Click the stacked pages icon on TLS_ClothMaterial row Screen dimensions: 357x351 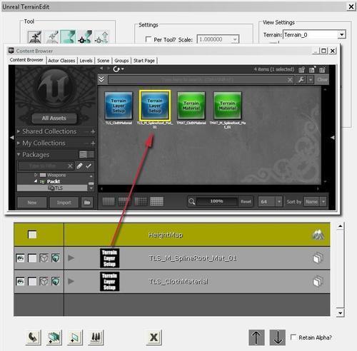pyautogui.click(x=318, y=281)
